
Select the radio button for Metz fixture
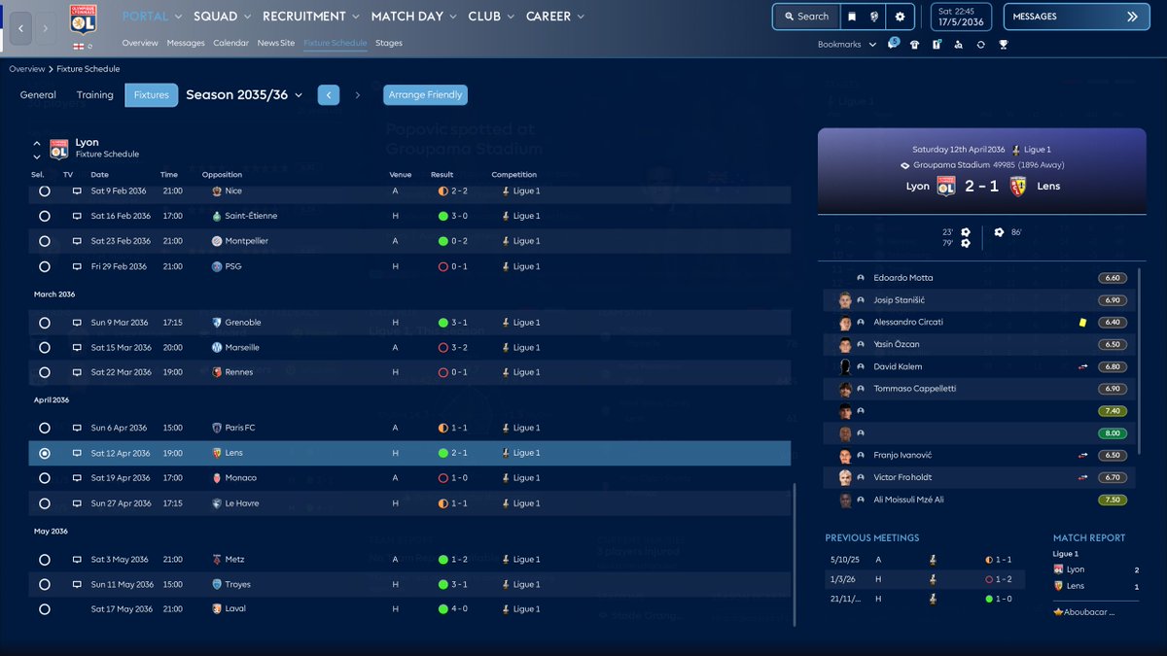45,560
